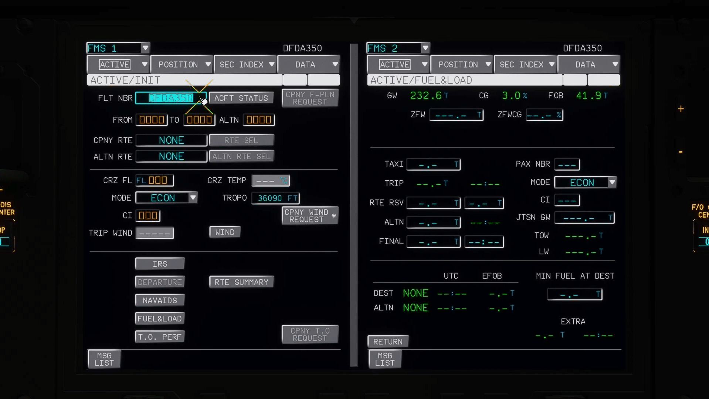Open MSG LIST on FMS 1

click(x=104, y=359)
